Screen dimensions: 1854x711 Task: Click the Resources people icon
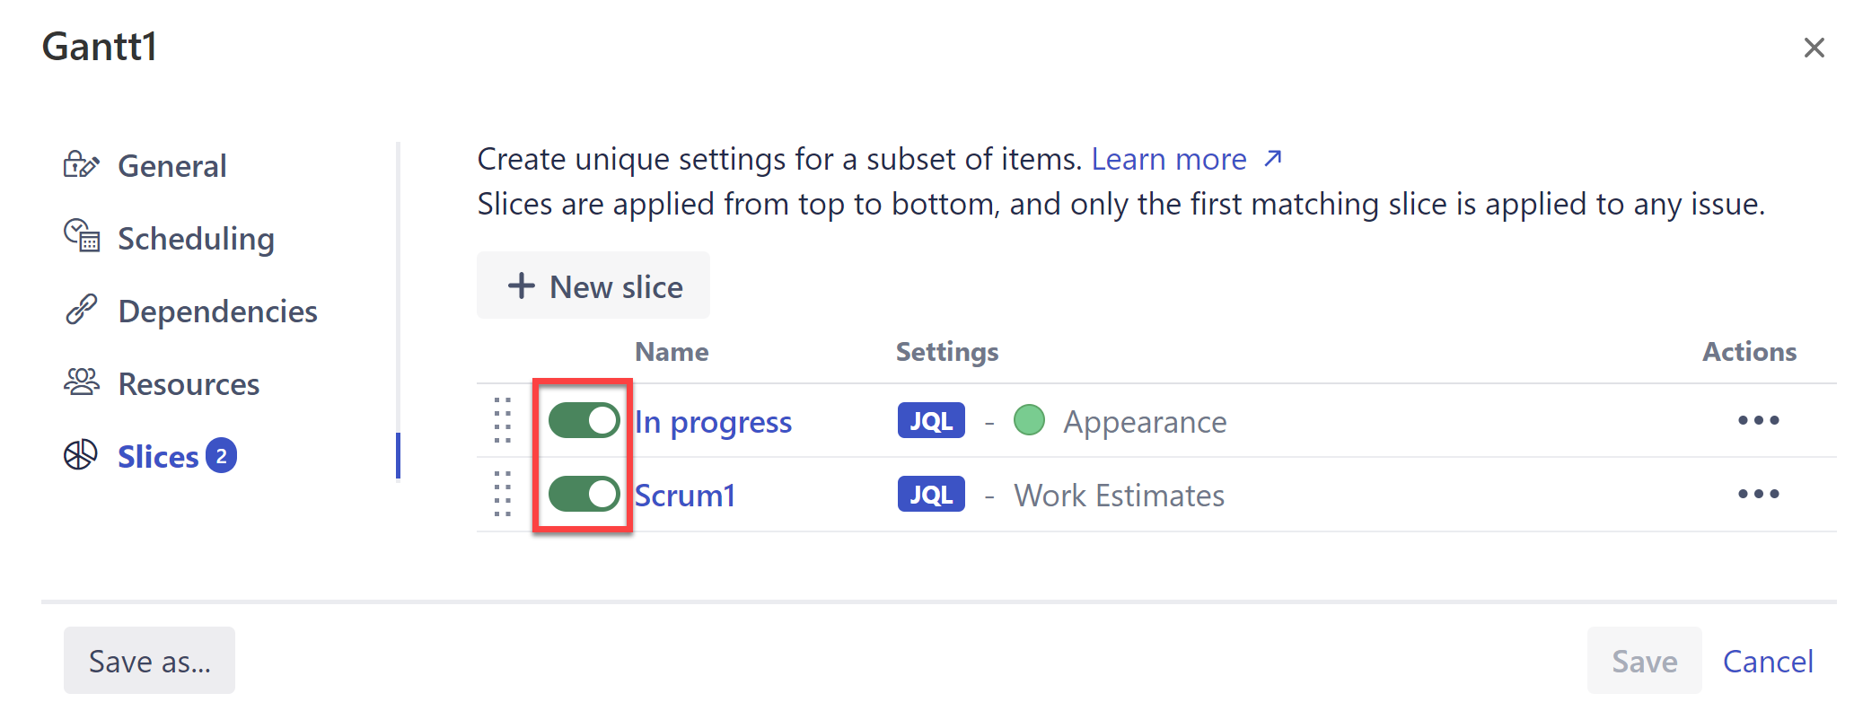point(82,382)
